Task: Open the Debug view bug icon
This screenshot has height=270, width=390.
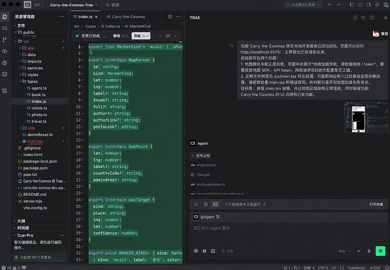Action: click(5, 63)
